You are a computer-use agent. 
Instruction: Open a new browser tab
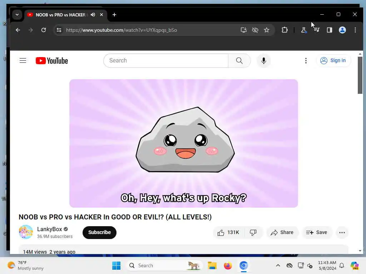(x=114, y=15)
